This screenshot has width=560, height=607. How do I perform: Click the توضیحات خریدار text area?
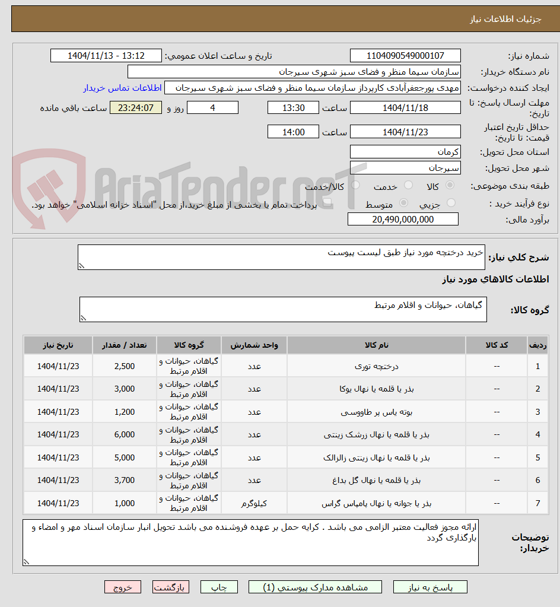pos(250,542)
